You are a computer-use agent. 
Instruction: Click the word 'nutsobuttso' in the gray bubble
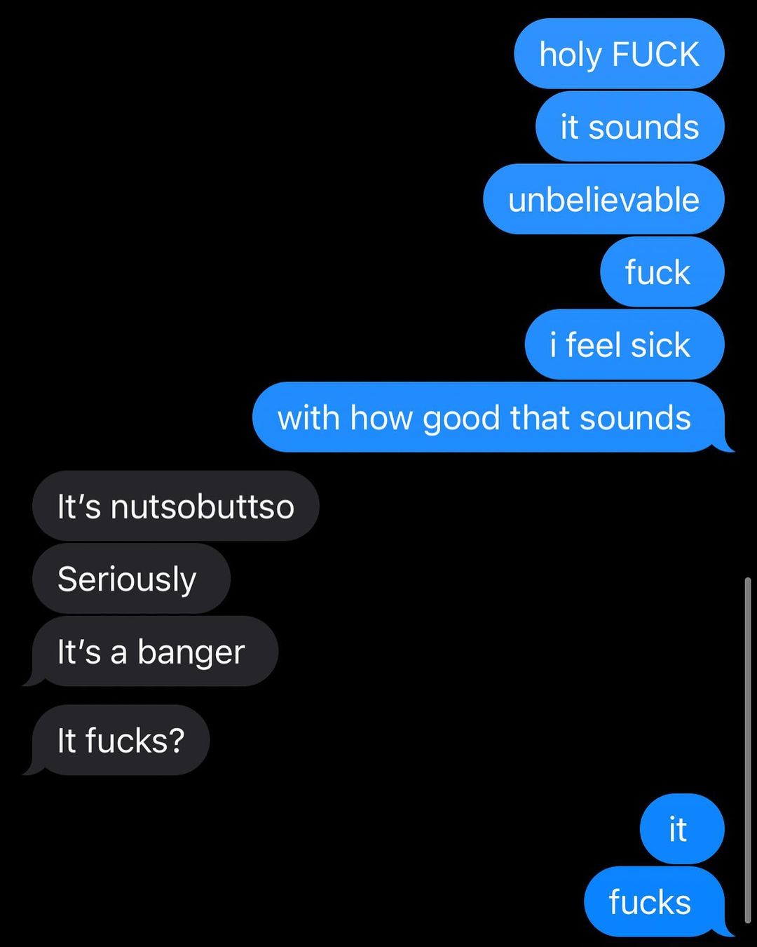(203, 506)
